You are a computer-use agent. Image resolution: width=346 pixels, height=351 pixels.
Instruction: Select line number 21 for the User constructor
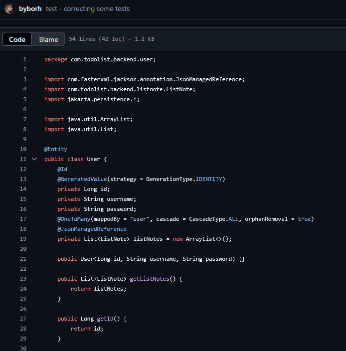[x=23, y=259]
